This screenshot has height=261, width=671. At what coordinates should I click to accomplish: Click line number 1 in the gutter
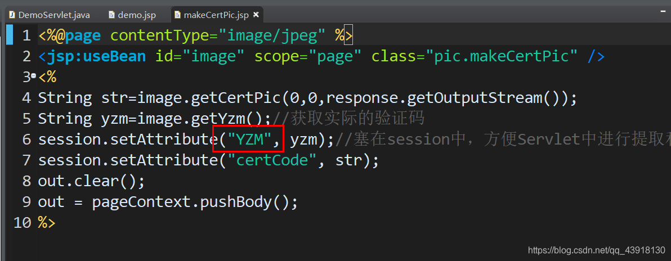click(x=26, y=35)
